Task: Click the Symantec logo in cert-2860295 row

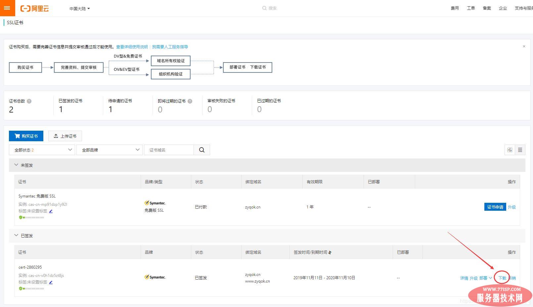Action: 155,277
